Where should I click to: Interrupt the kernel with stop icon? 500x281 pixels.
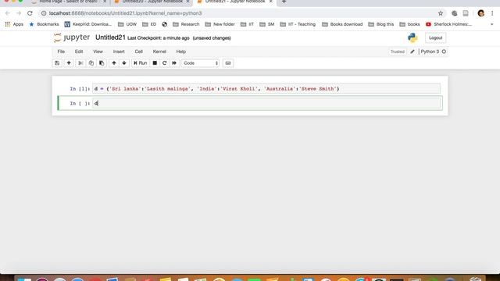(x=155, y=63)
